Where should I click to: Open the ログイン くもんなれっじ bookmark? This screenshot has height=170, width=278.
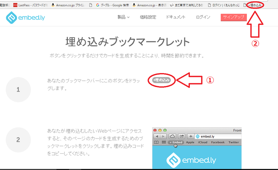coord(224,5)
